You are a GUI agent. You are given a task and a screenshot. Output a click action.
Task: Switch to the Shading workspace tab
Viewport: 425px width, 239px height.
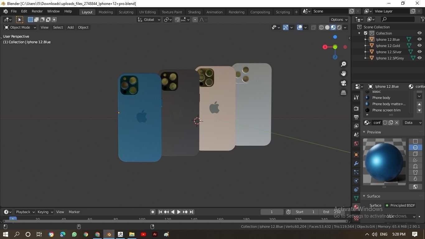(194, 12)
